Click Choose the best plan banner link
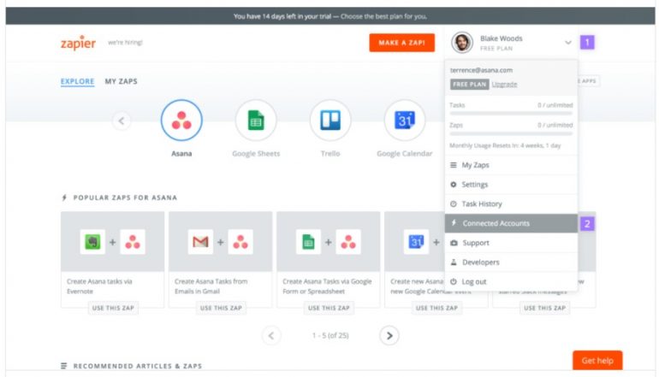This screenshot has height=377, width=659. coord(383,16)
